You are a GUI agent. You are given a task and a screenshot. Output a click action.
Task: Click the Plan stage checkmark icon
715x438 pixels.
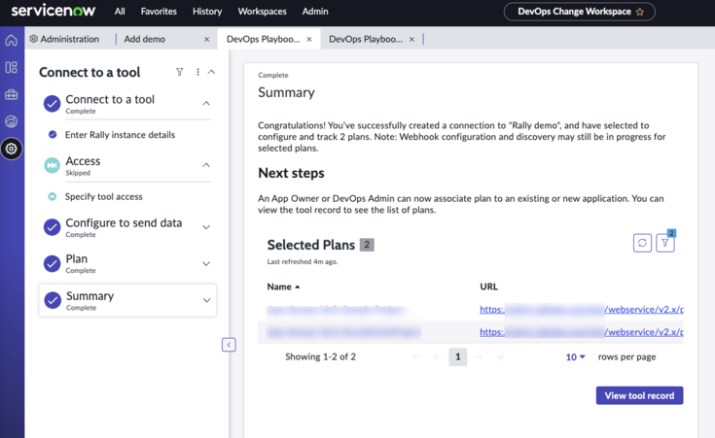point(52,263)
